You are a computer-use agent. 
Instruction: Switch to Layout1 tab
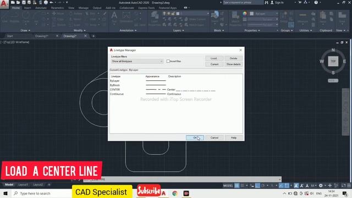[23, 185]
